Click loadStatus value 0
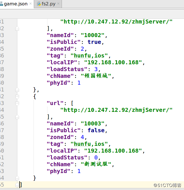 tap(96, 157)
